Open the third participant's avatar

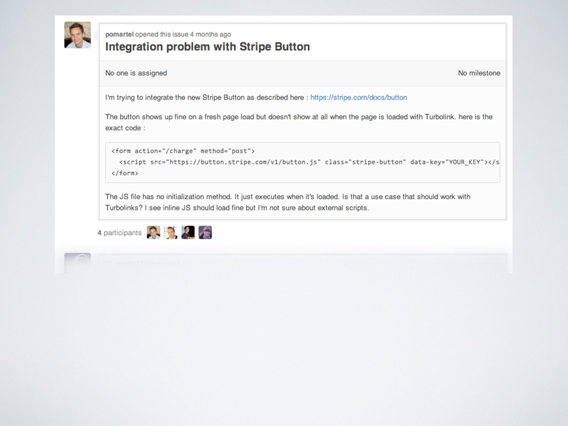point(188,232)
